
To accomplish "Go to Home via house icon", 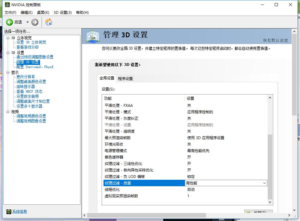I will click(x=49, y=22).
